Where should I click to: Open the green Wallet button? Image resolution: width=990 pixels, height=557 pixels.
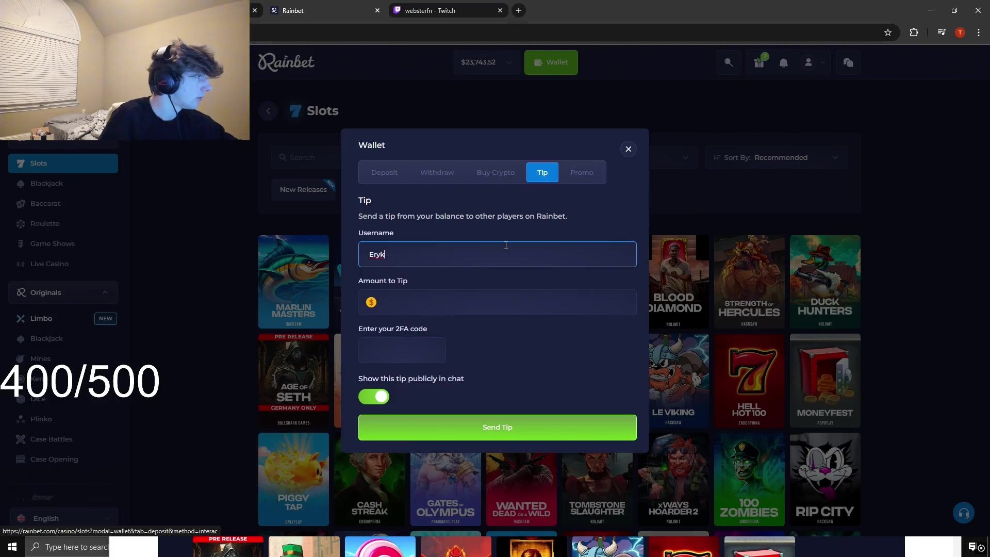[551, 62]
